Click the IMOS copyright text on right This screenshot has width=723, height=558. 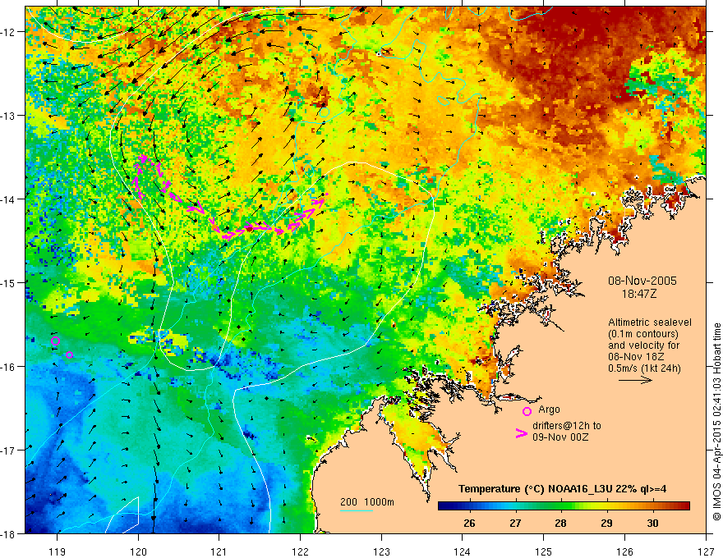pyautogui.click(x=716, y=422)
